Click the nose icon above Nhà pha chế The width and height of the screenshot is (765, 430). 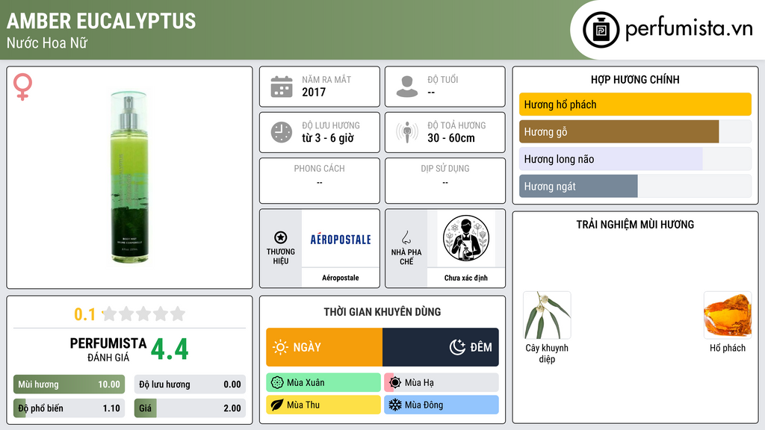[x=406, y=237]
